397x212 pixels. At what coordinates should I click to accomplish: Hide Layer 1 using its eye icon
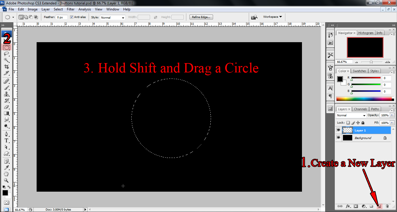point(338,130)
